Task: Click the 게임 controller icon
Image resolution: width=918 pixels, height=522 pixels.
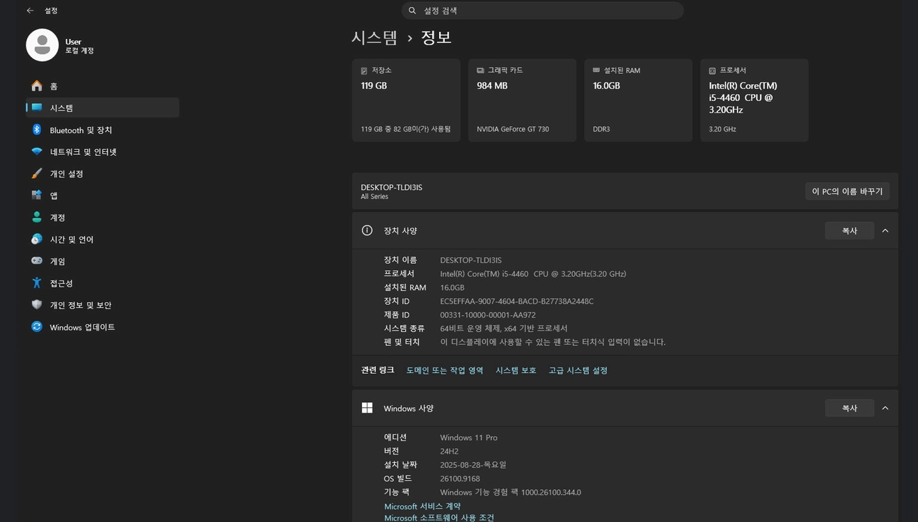Action: (37, 261)
